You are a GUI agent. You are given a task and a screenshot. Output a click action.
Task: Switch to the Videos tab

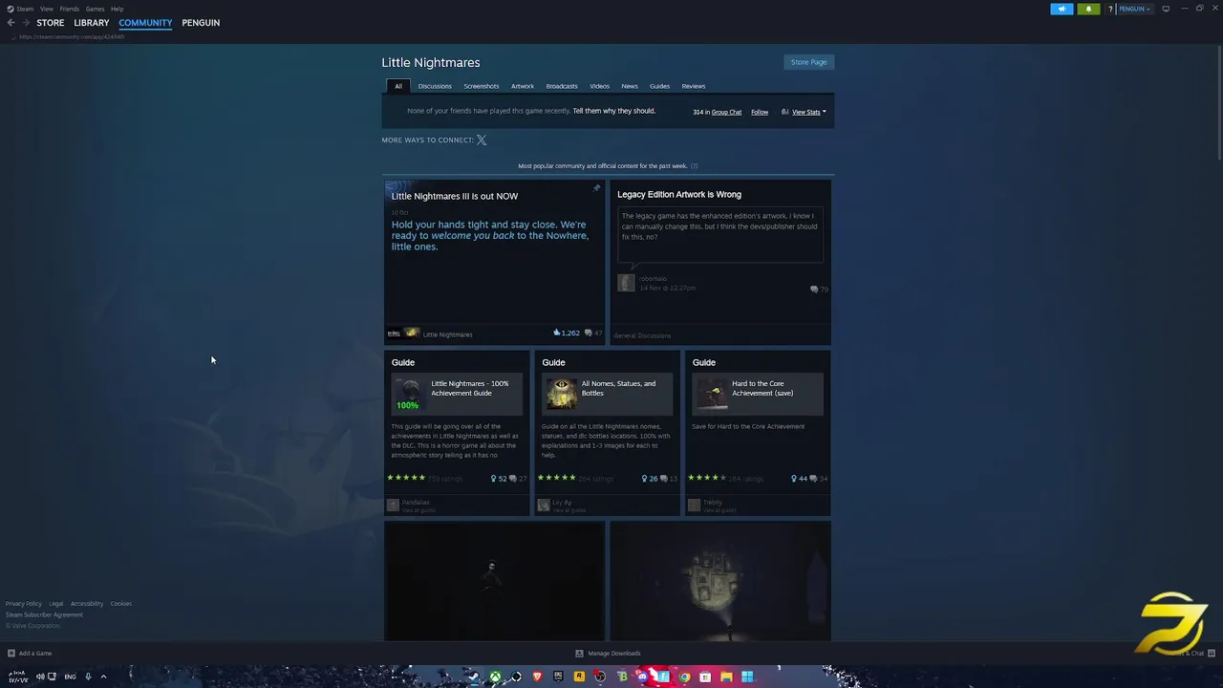599,86
